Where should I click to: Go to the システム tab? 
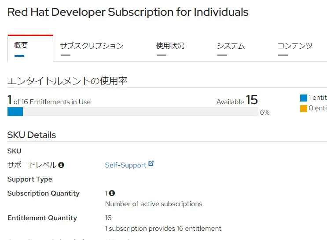point(231,46)
